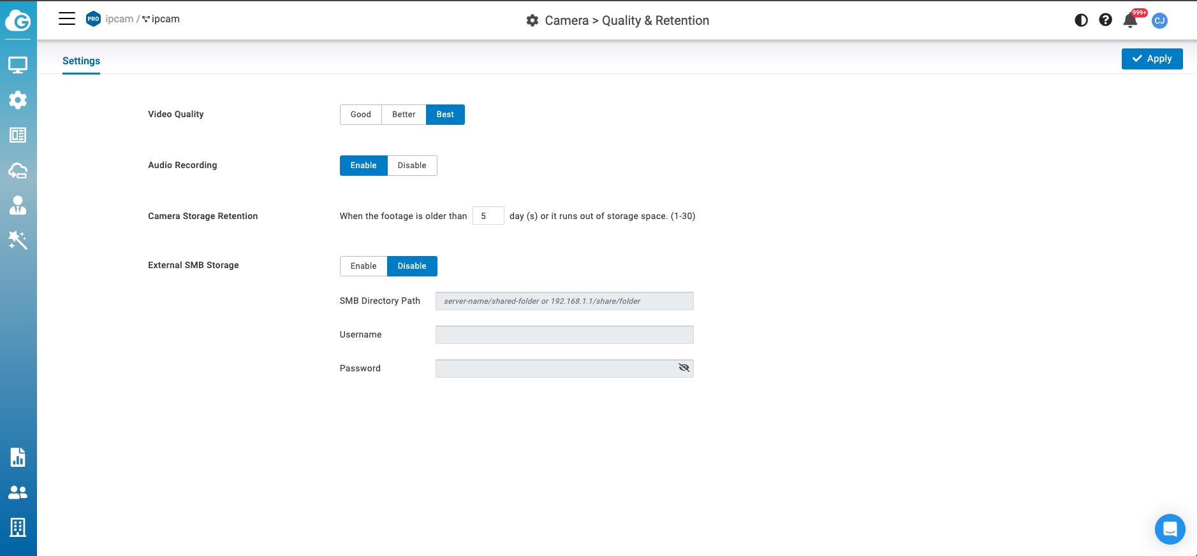Toggle password visibility eye icon
This screenshot has height=556, width=1197.
(684, 368)
